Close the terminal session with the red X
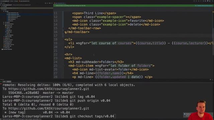Screen dimensions: 214x120 [1, 84]
